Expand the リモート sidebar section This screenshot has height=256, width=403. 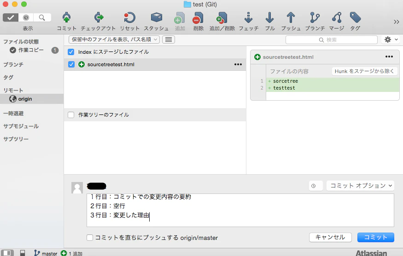(13, 90)
